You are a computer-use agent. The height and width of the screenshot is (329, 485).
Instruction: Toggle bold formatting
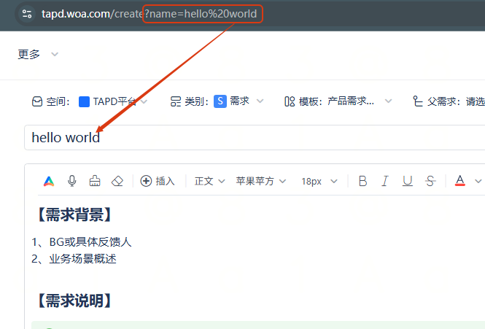coord(362,181)
